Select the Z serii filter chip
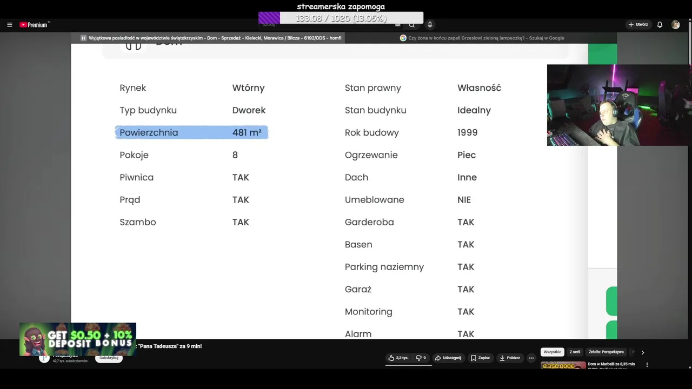This screenshot has width=692, height=389. [x=575, y=352]
